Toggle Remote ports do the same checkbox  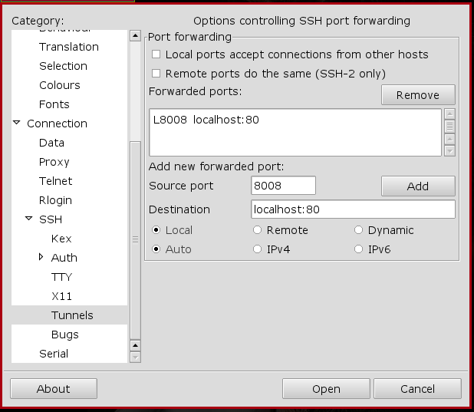156,74
